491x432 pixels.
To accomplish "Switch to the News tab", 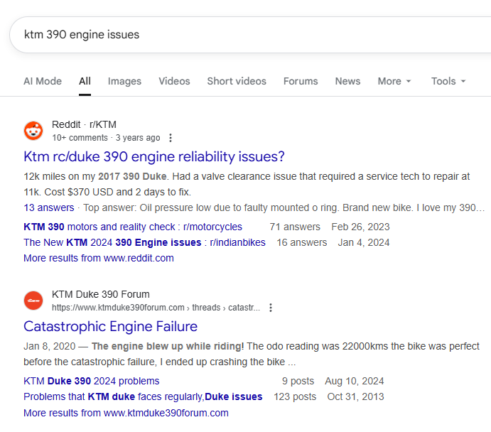I will [347, 81].
